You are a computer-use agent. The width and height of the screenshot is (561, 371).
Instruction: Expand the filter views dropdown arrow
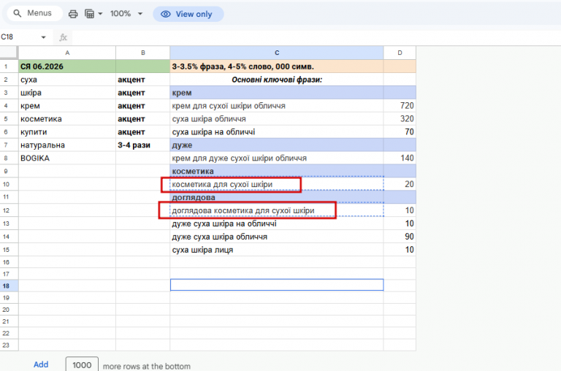tap(100, 14)
